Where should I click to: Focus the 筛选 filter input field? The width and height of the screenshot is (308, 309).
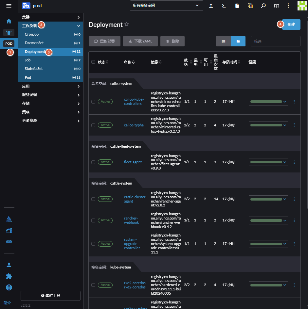275,41
